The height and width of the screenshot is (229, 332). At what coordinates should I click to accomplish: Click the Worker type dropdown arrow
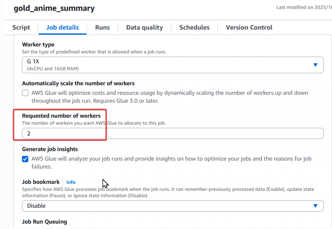(x=315, y=65)
